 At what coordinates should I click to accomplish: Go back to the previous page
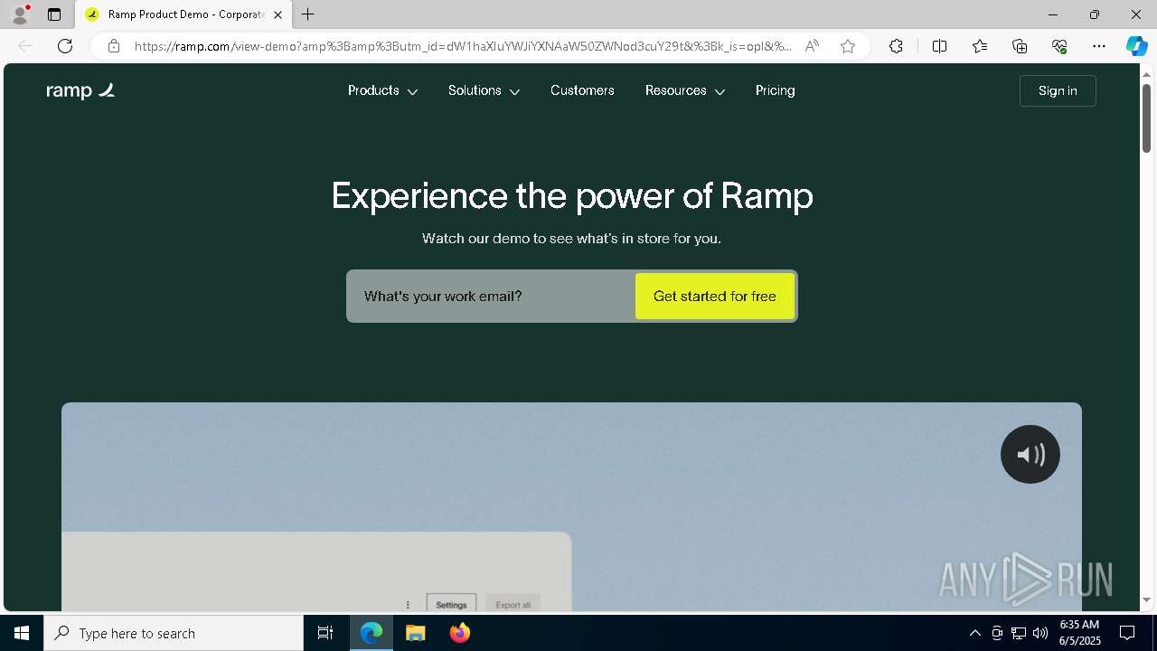click(x=25, y=46)
